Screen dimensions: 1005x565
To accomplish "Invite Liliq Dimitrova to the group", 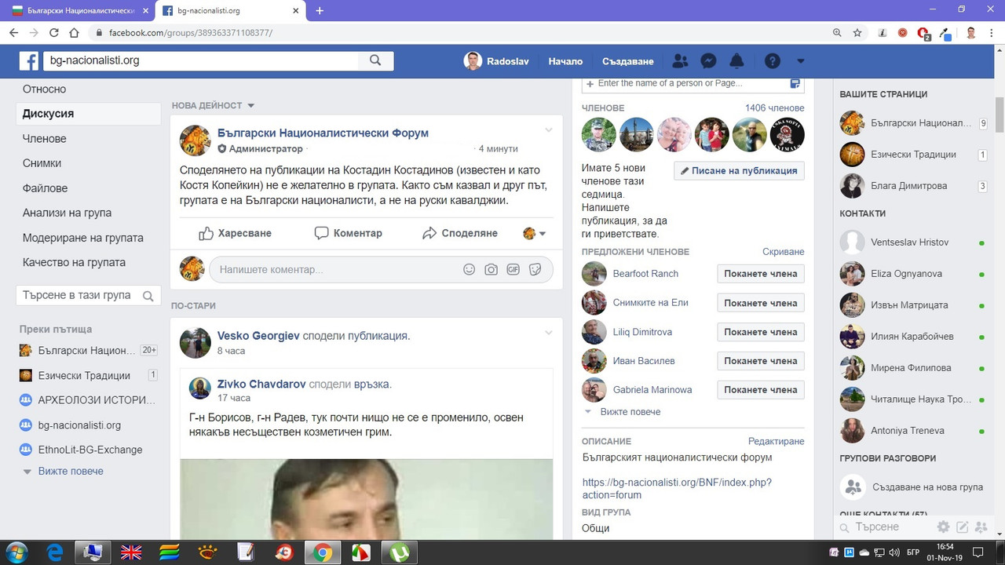I will click(761, 332).
